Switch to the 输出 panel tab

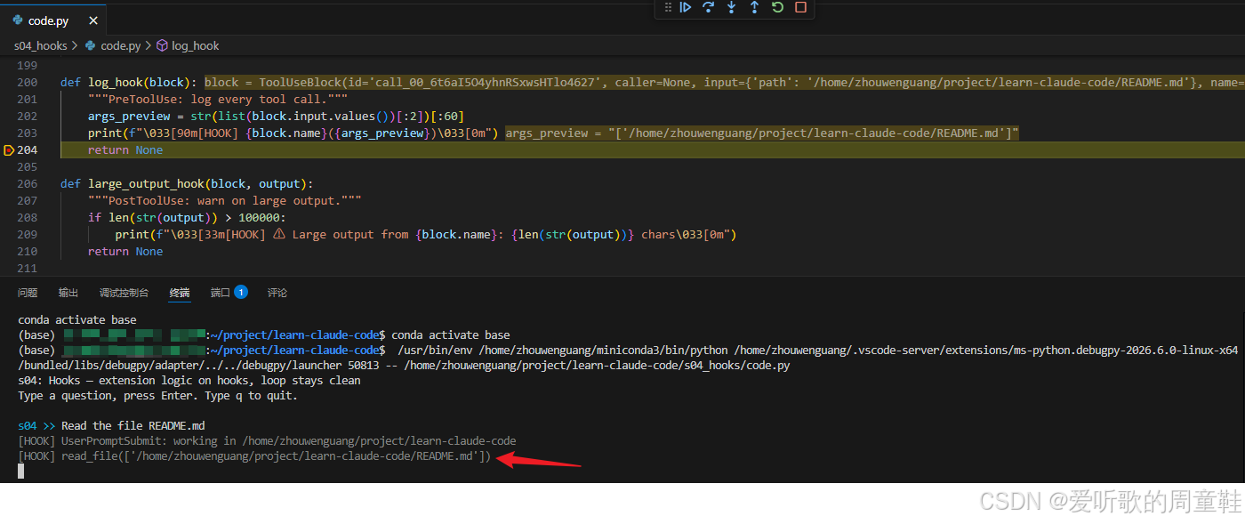coord(68,293)
